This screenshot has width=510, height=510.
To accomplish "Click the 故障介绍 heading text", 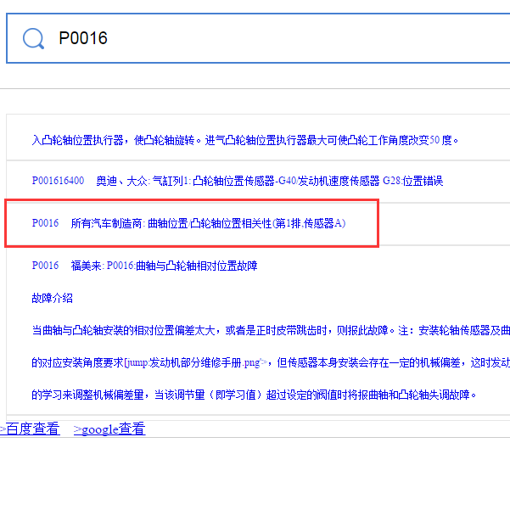I will click(52, 298).
